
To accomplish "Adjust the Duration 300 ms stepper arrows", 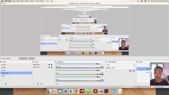I will pos(134,68).
